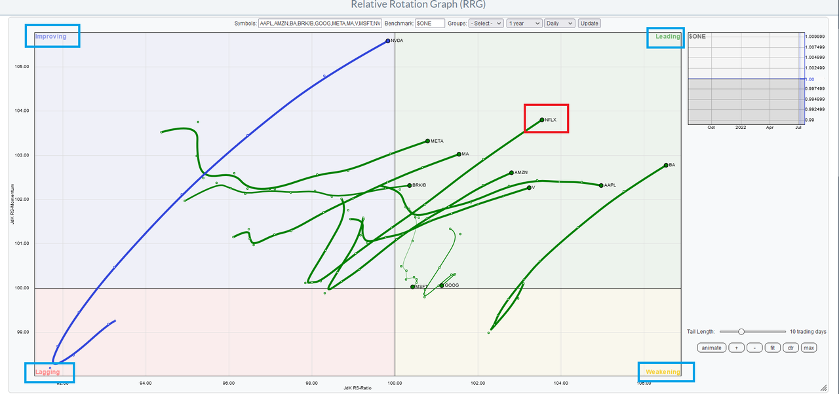Click into the Benchmark $ONE field
The width and height of the screenshot is (839, 394).
tap(429, 23)
